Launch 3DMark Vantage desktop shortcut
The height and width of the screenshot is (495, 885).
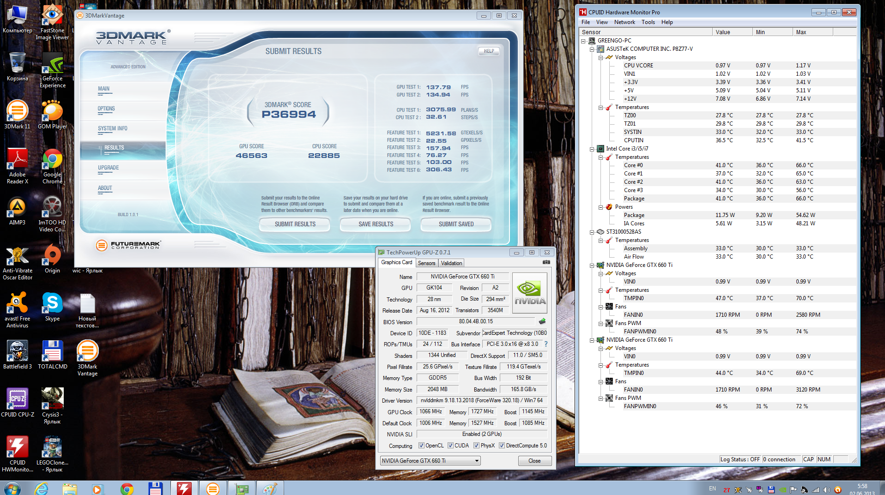click(x=87, y=358)
